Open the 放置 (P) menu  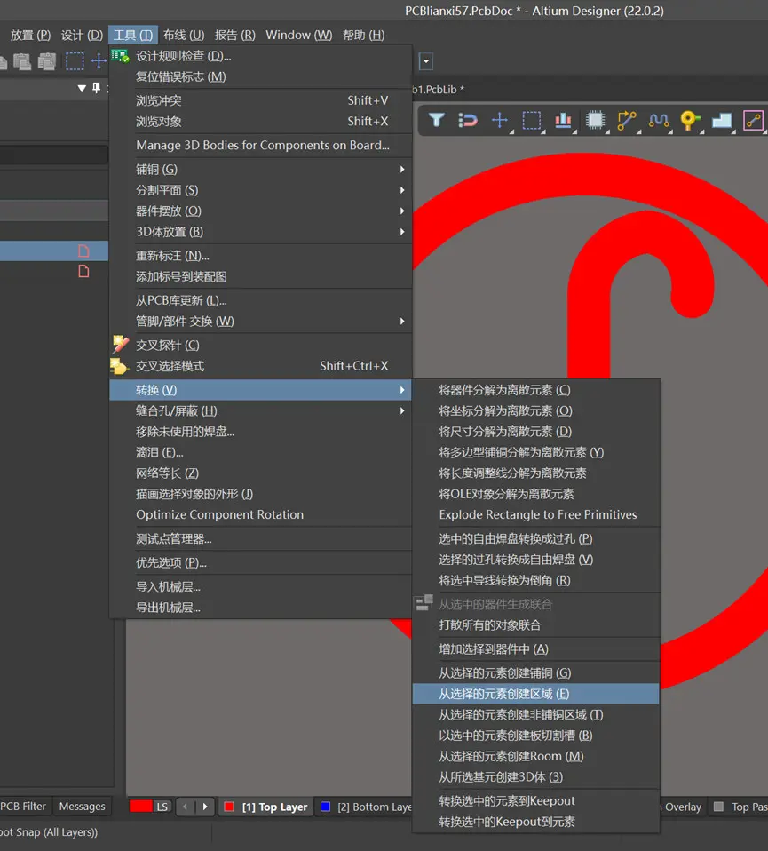30,36
